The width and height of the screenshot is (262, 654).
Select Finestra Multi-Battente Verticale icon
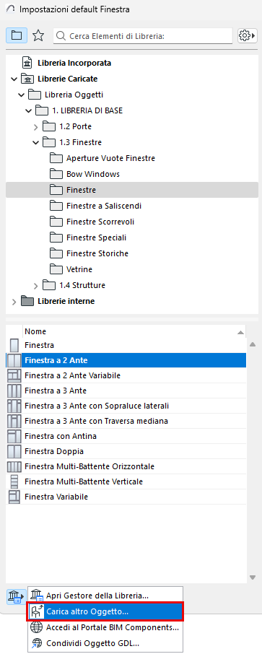[14, 481]
